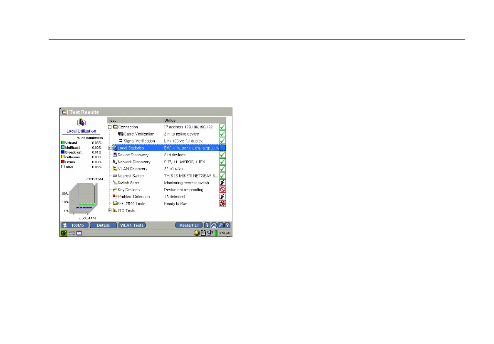Click the bottom time marker on utilization graph
Screen dimensions: 494x344
86,214
